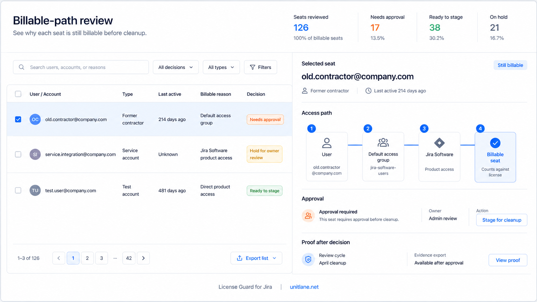Screen dimensions: 537x302
Task: Open the unitlane.net link
Action: (304, 287)
